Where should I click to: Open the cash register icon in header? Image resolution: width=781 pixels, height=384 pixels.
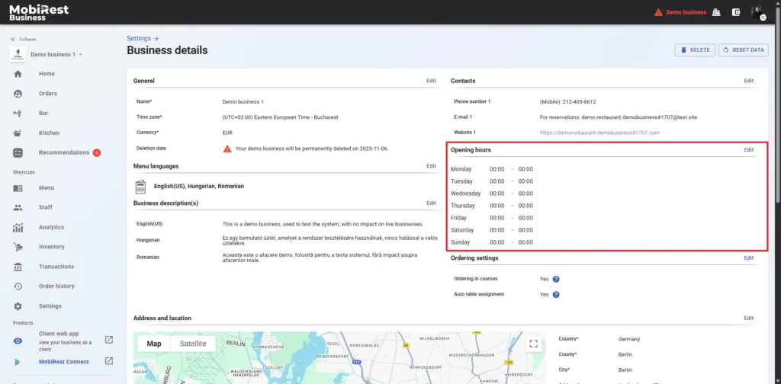[715, 12]
